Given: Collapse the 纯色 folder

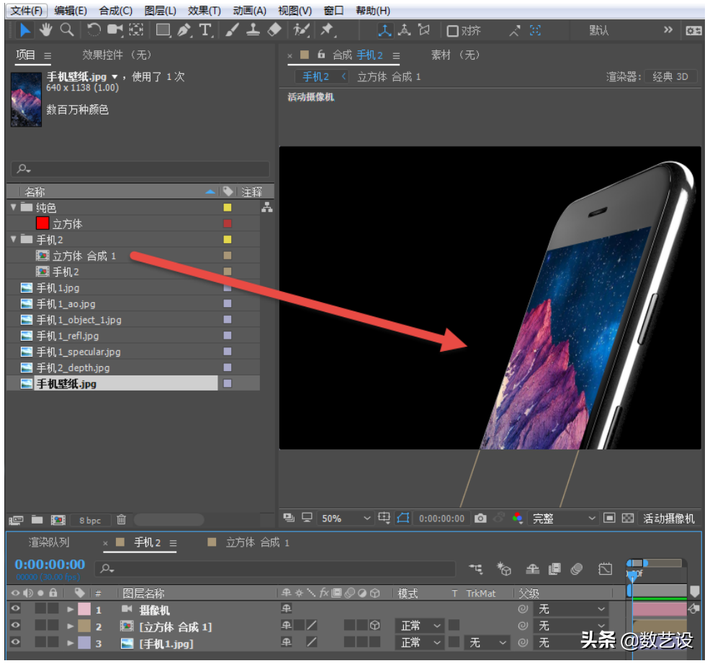Looking at the screenshot, I should pos(14,207).
